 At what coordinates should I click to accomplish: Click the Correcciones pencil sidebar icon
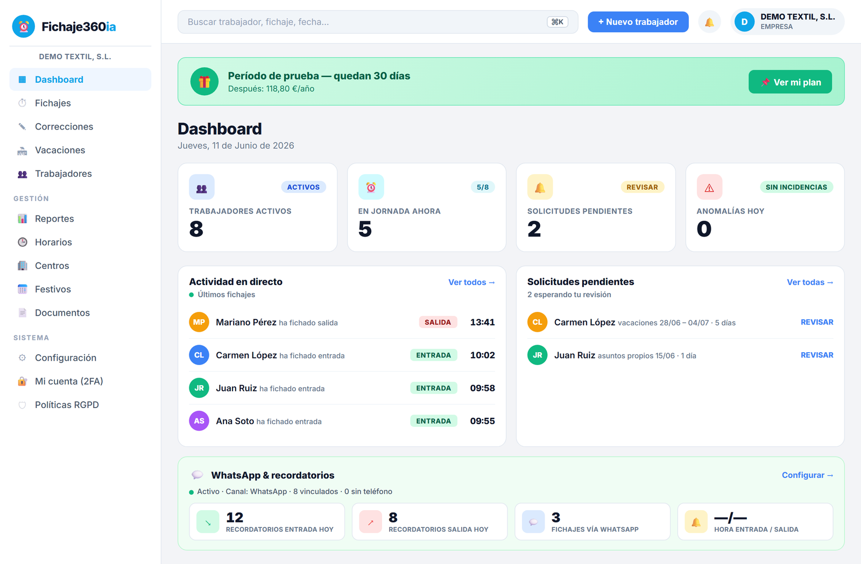click(22, 126)
